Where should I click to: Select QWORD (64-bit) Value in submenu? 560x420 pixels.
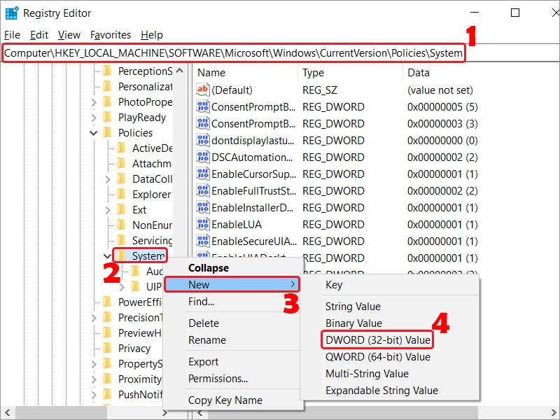[x=390, y=356]
